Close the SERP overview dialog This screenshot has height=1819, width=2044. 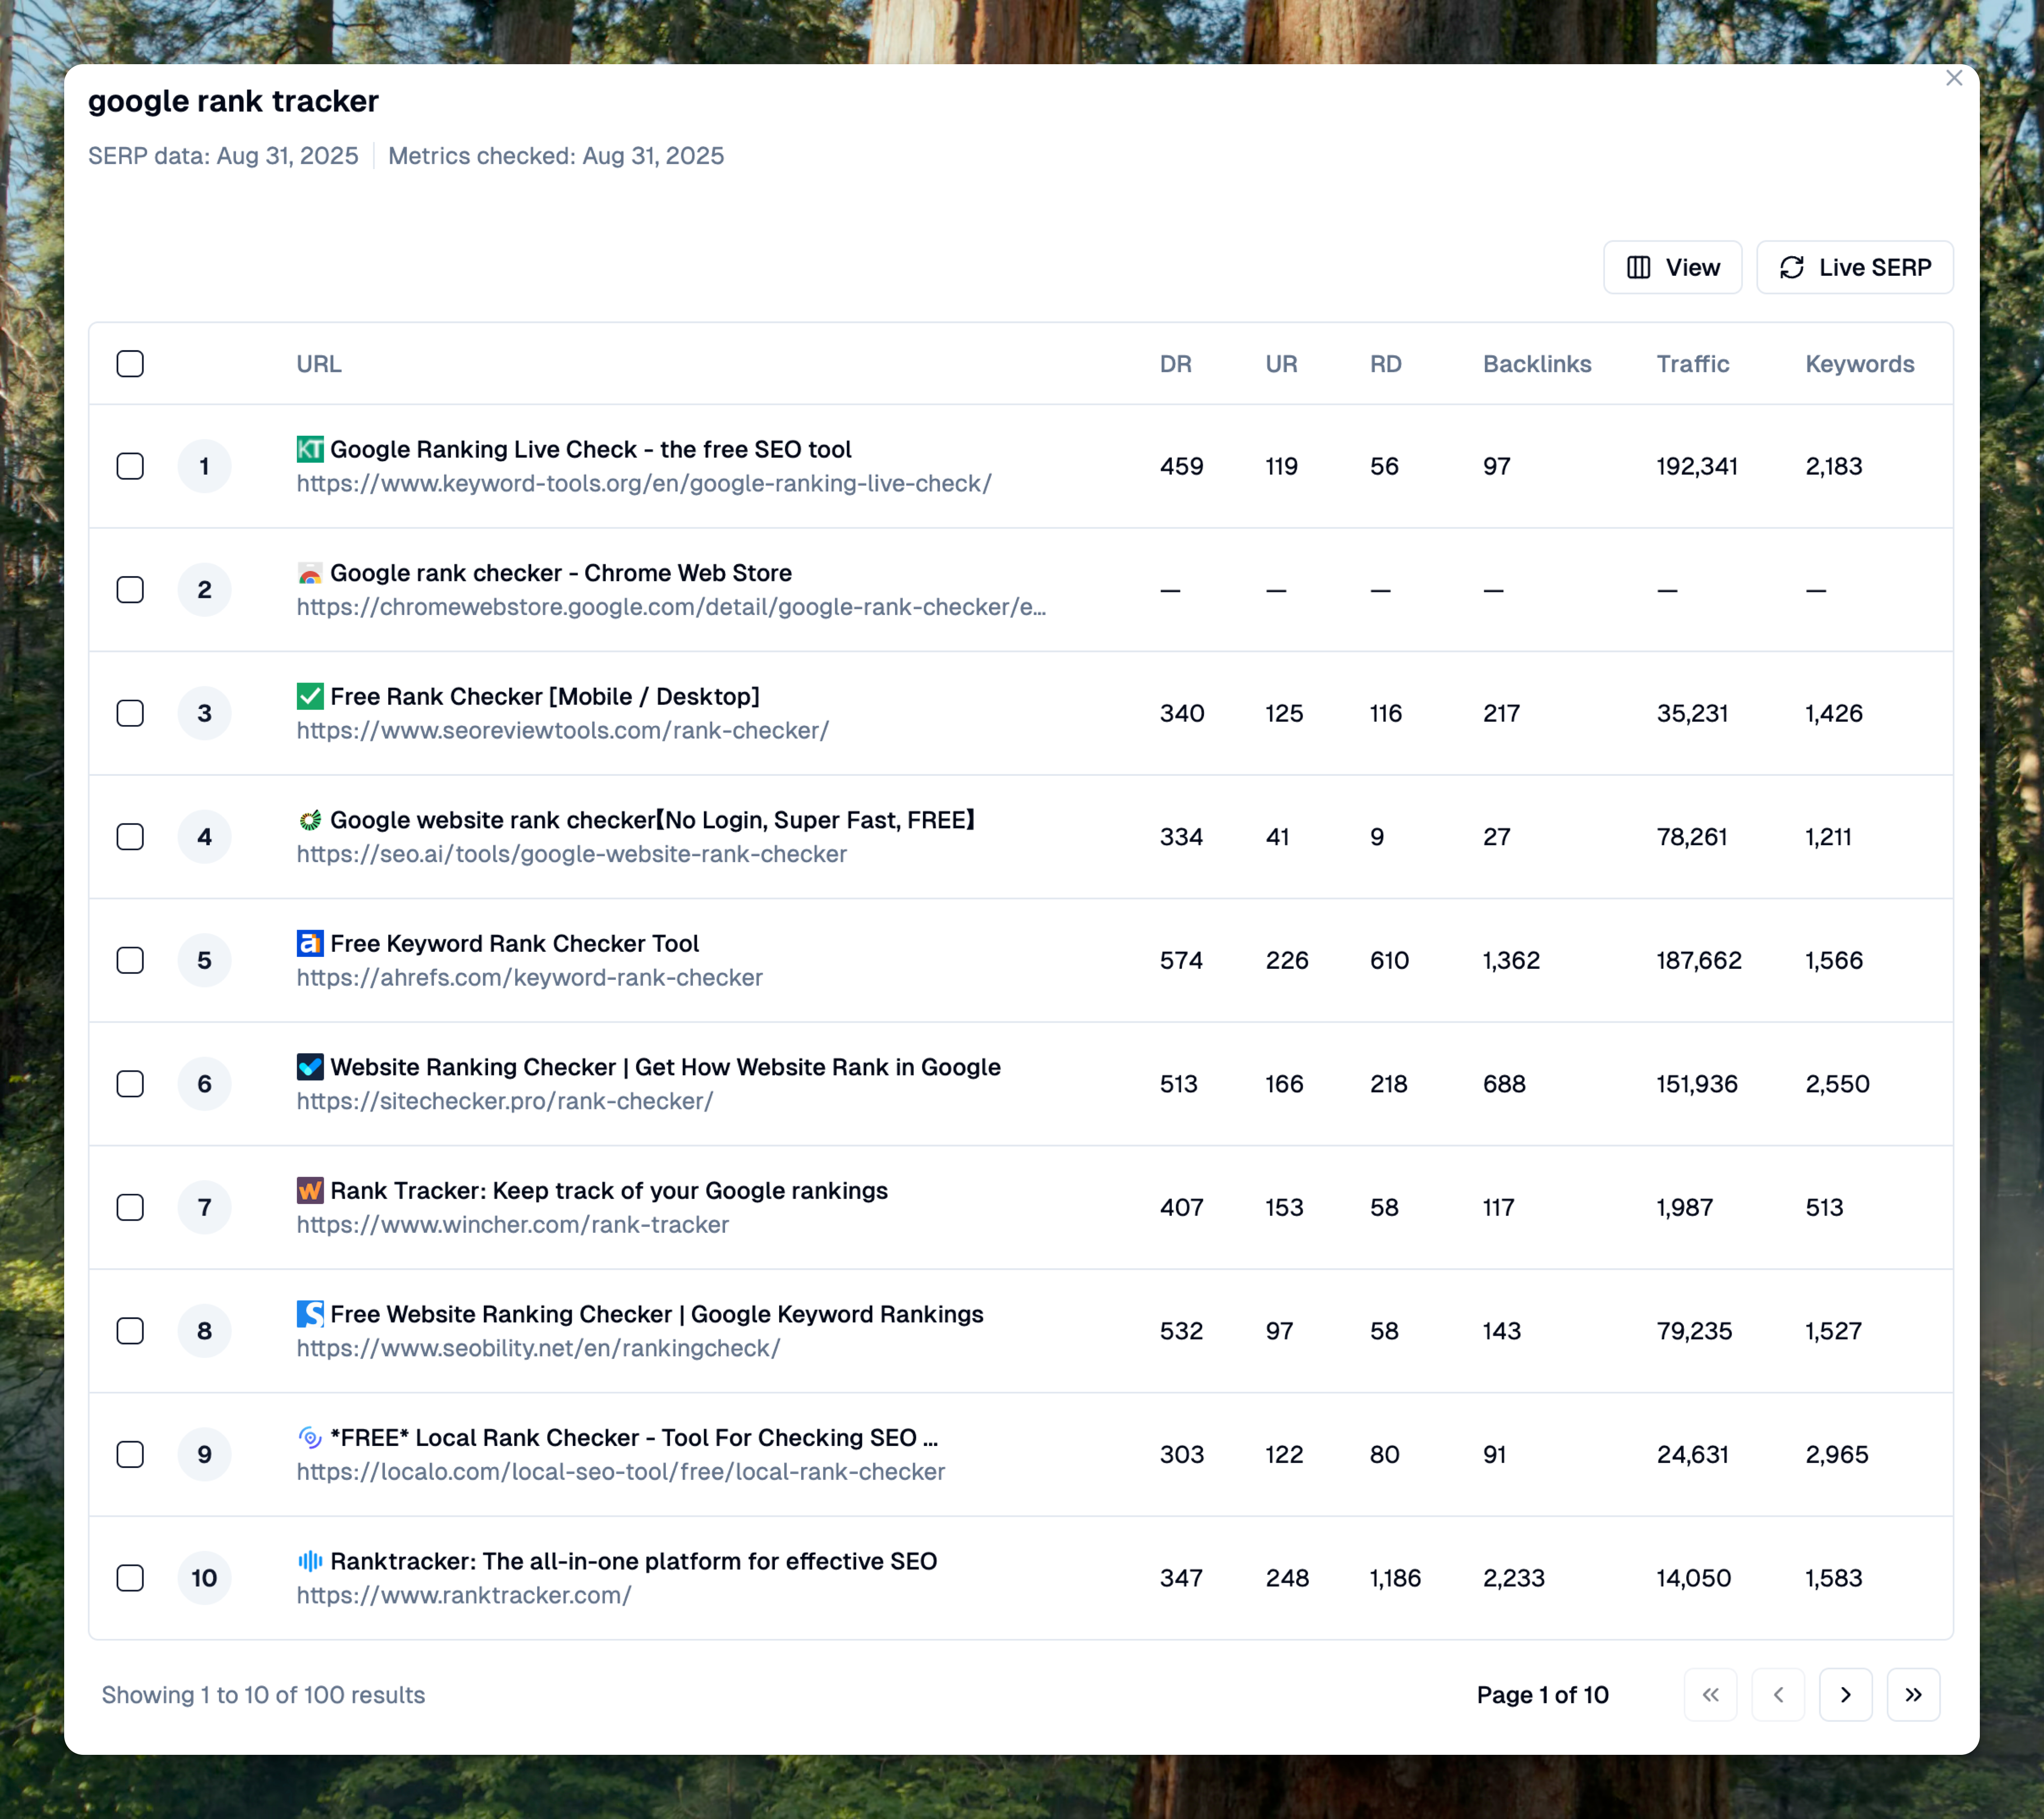click(1954, 78)
